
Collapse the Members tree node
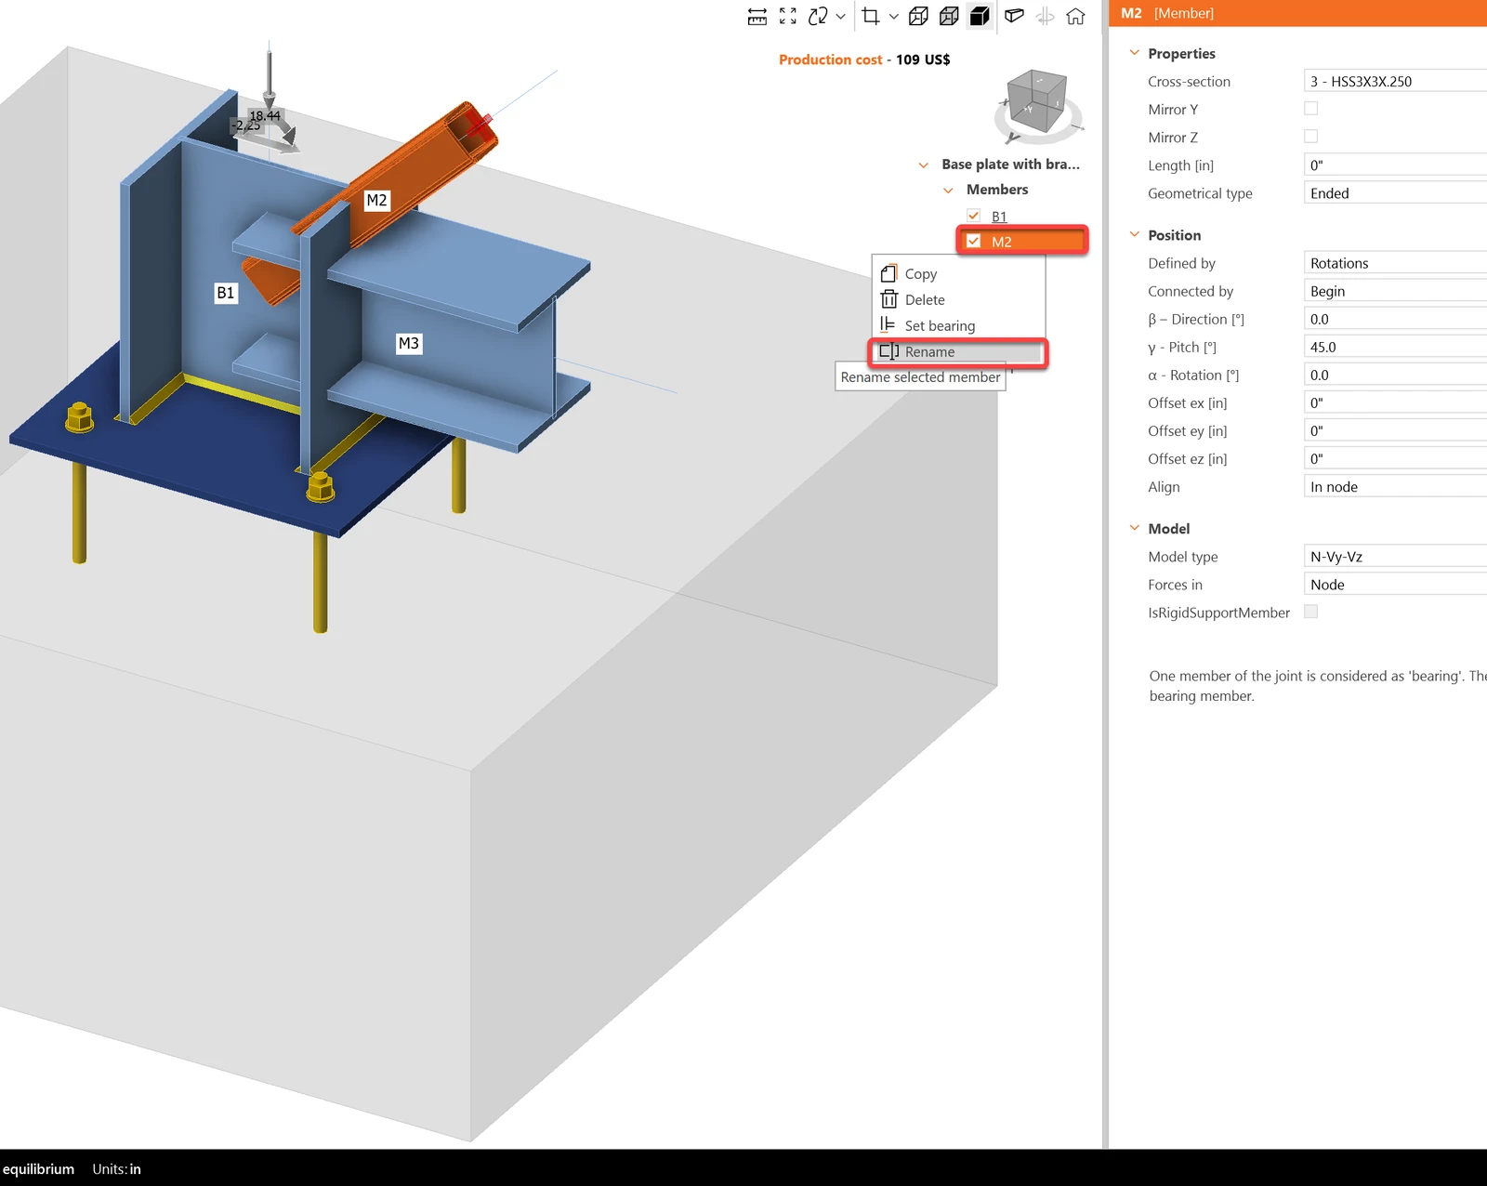tap(948, 190)
